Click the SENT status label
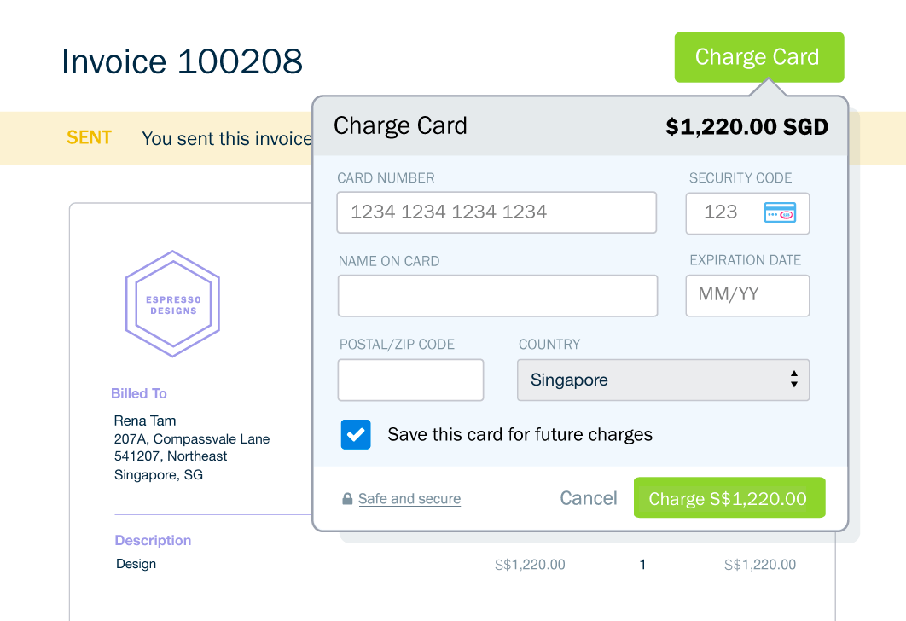 pos(89,137)
